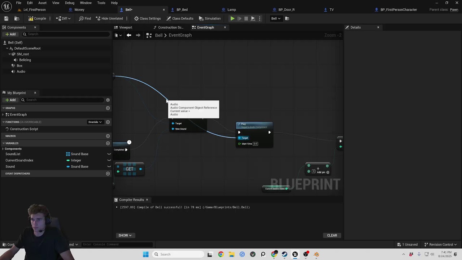The image size is (462, 260).
Task: Open the Asset menu
Action: point(42,3)
